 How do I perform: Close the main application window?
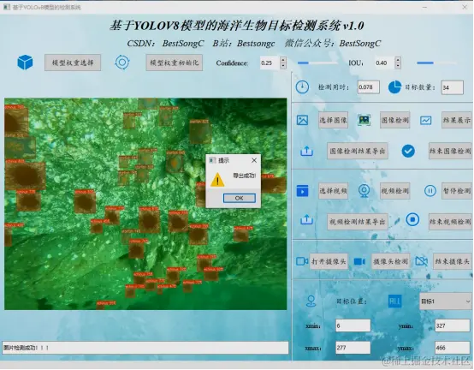(465, 7)
